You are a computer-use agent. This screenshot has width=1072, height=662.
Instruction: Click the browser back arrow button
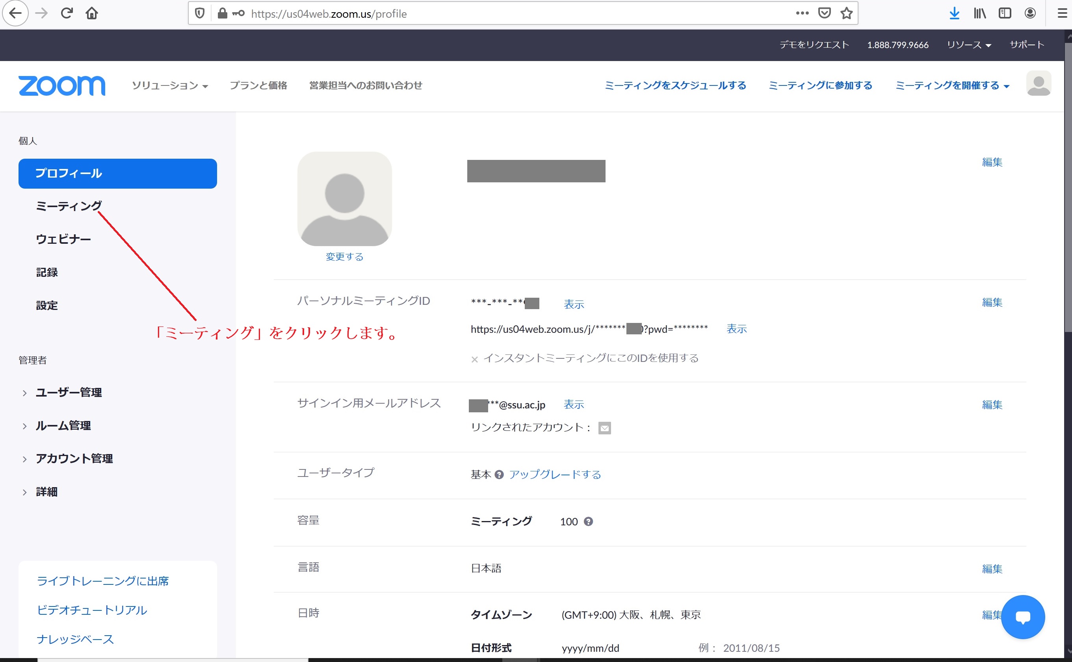(15, 13)
